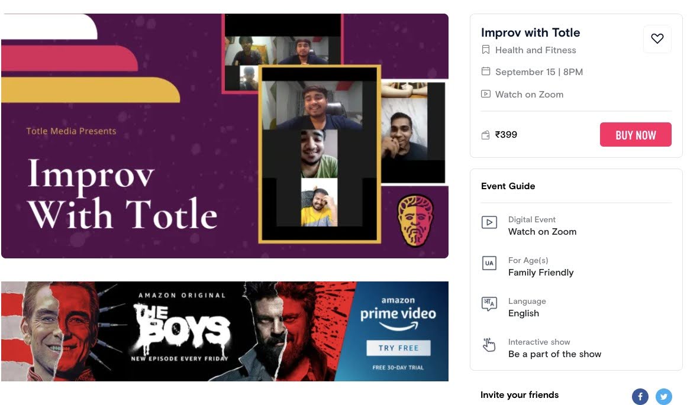The width and height of the screenshot is (687, 405).
Task: Click the UA age rating icon
Action: click(x=489, y=263)
